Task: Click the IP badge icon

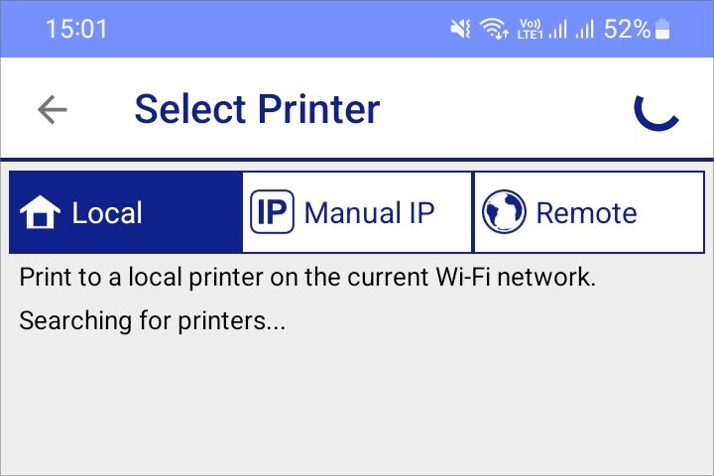Action: [273, 212]
